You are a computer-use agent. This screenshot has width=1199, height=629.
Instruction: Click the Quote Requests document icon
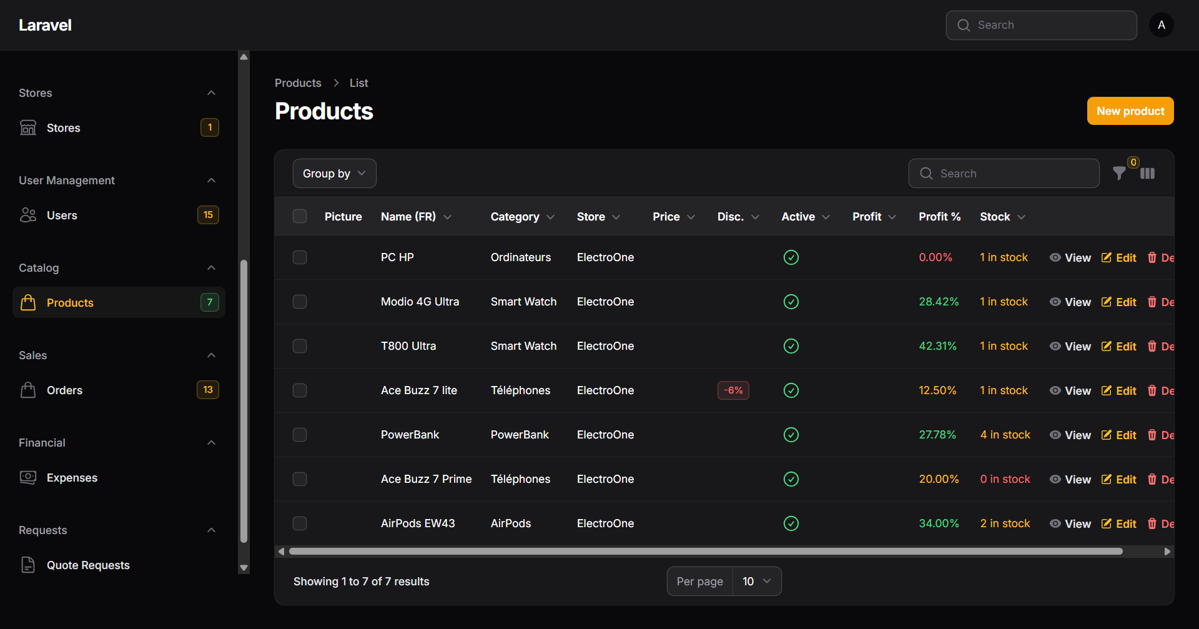(28, 565)
